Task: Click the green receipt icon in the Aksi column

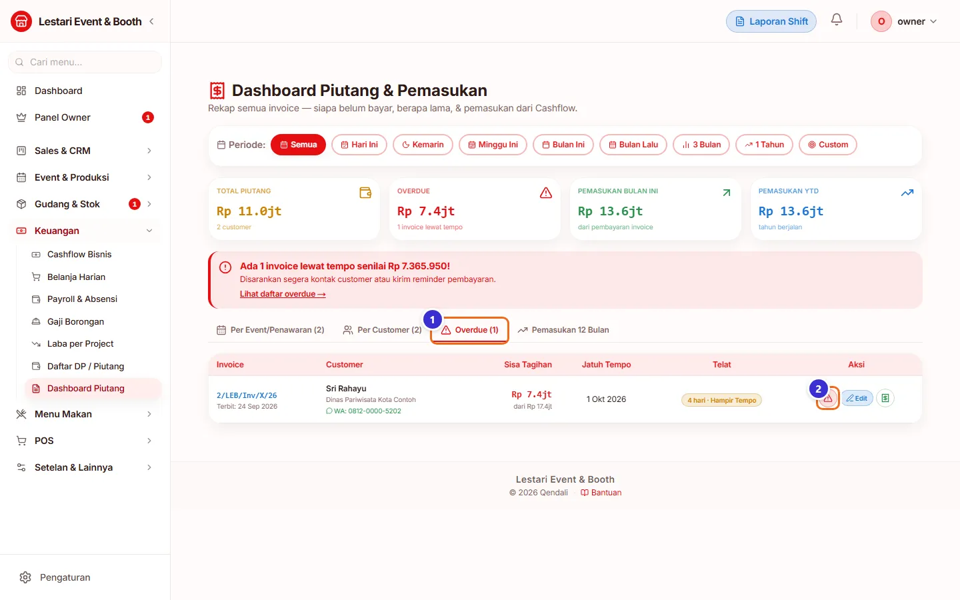Action: coord(885,398)
